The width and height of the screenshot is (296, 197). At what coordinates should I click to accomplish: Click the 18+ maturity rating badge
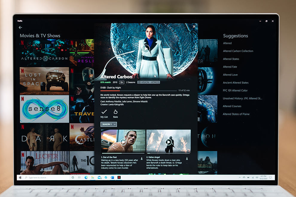pos(122,82)
